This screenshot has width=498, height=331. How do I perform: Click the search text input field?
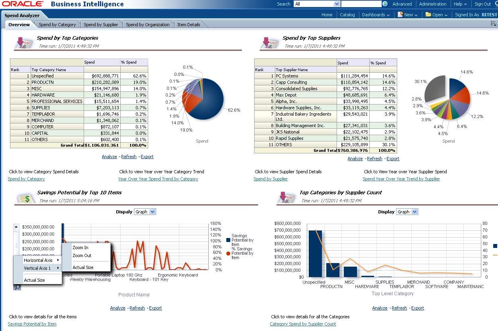pos(361,4)
